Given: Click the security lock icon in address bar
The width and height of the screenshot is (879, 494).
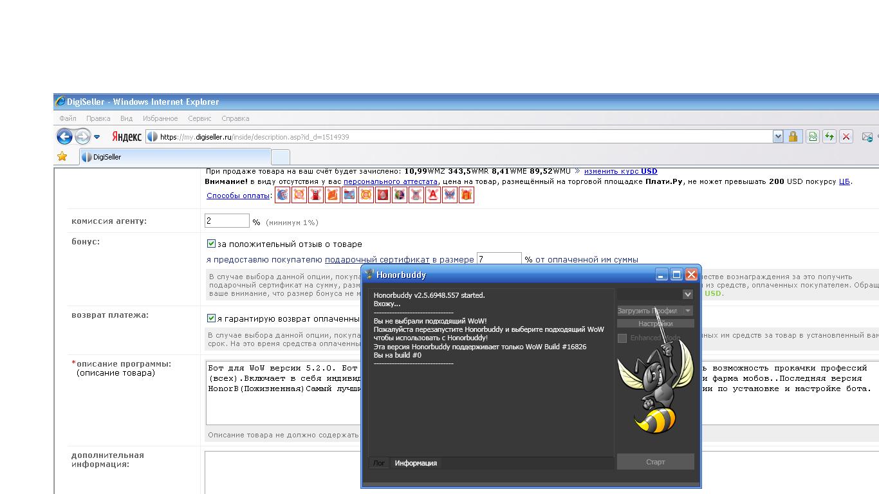Looking at the screenshot, I should [793, 136].
